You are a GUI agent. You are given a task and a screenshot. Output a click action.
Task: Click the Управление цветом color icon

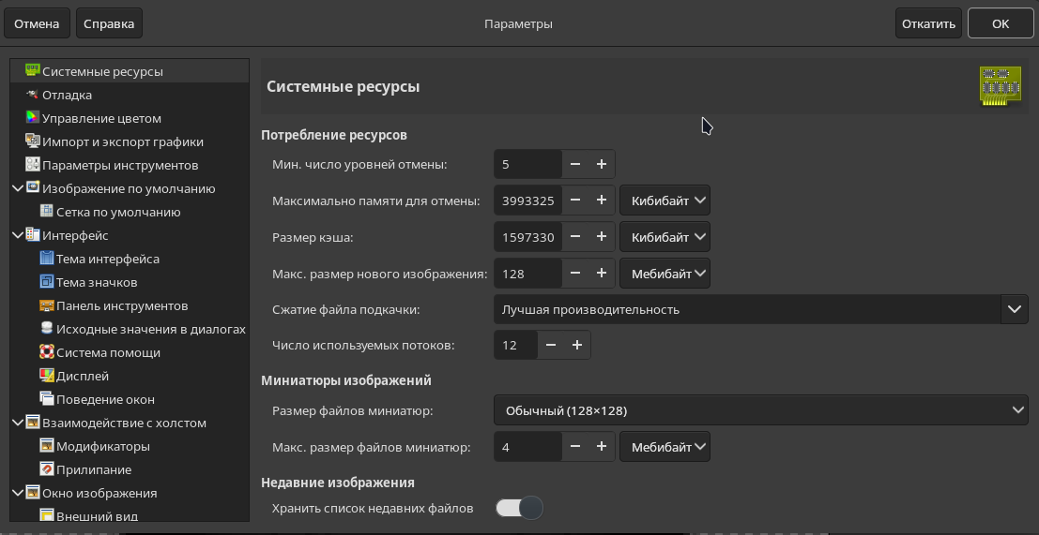coord(32,118)
